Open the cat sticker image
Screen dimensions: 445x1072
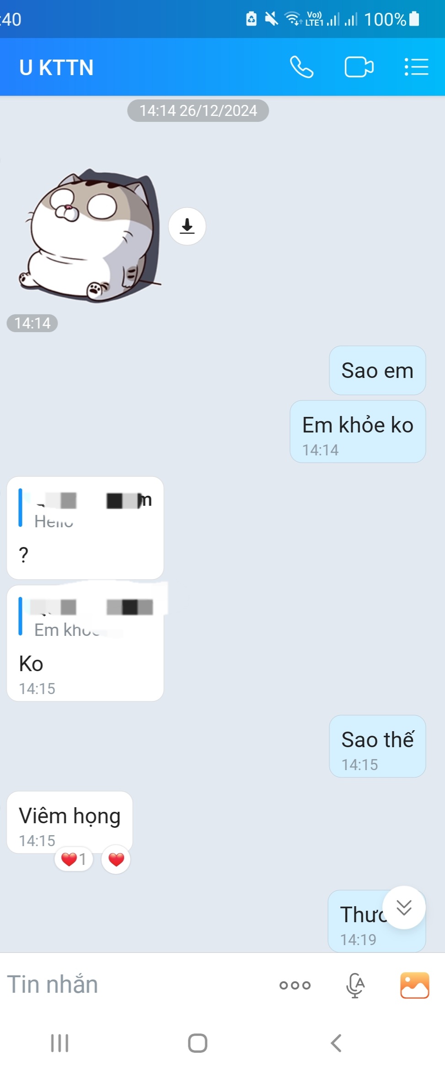(x=91, y=235)
